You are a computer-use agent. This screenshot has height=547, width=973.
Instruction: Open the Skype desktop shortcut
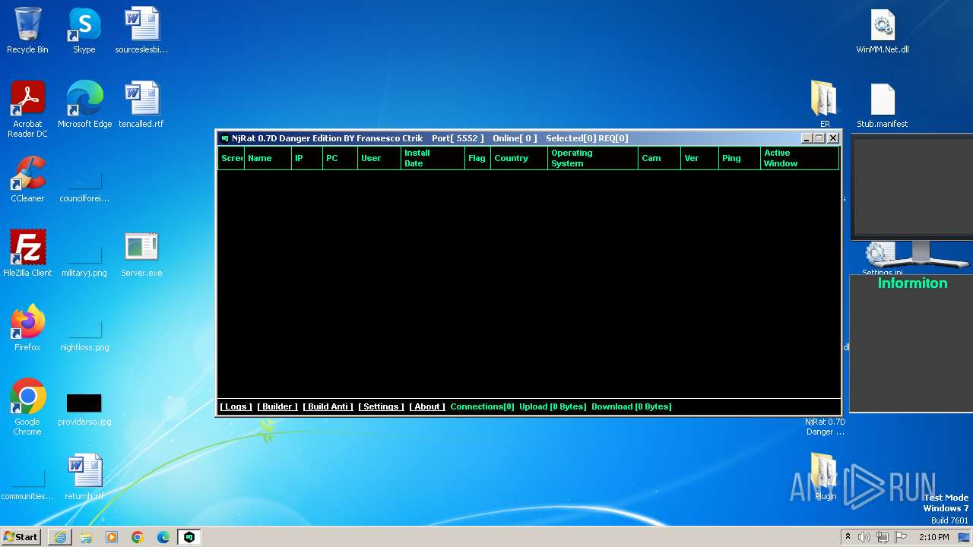click(84, 30)
